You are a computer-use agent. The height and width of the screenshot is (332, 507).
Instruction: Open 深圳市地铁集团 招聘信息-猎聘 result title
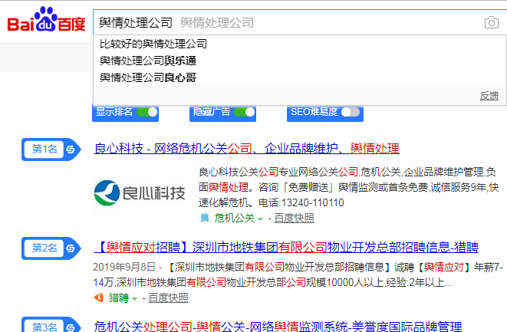click(x=286, y=248)
